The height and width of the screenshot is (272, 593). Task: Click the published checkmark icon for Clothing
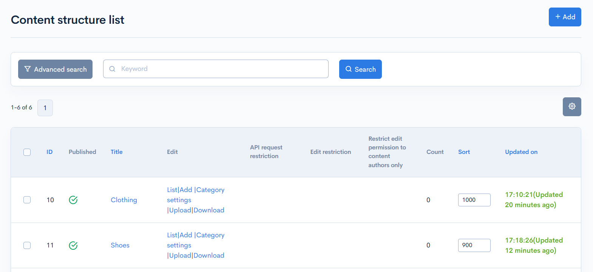73,200
